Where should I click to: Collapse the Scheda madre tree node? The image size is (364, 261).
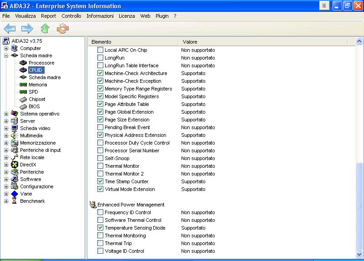coord(6,55)
